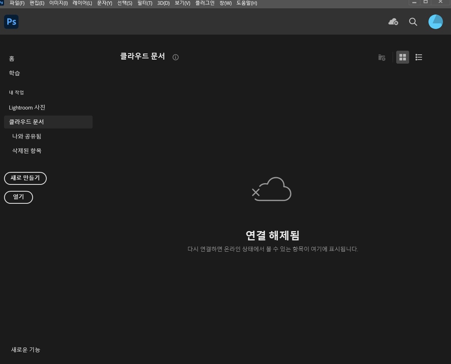
Task: Go to 홈 in the sidebar
Action: pyautogui.click(x=12, y=59)
